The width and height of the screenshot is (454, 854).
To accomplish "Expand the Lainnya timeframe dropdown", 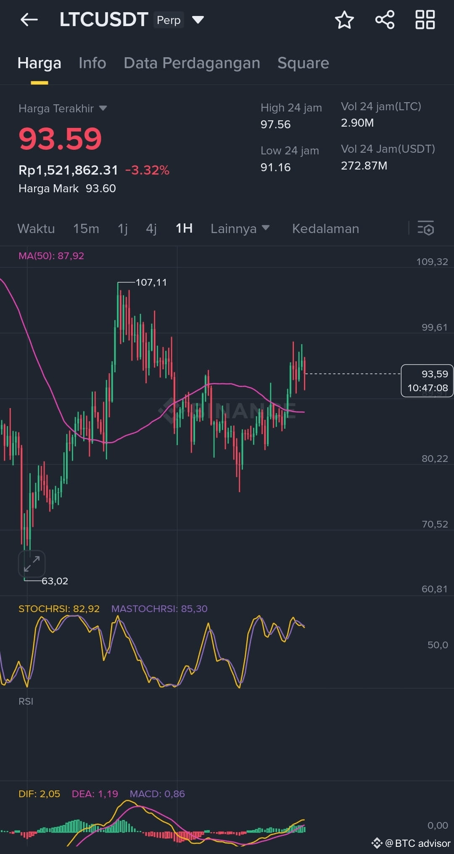I will coord(240,228).
